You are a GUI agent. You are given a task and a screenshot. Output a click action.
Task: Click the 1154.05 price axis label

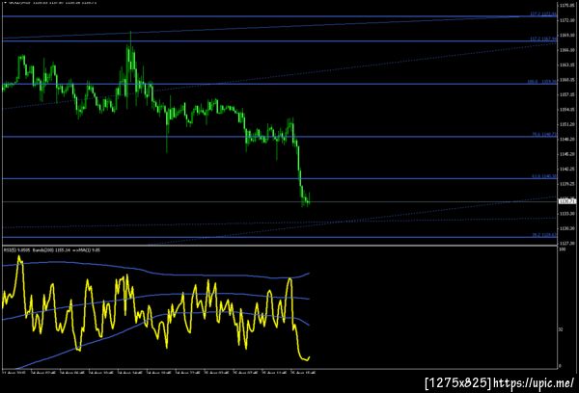point(566,110)
